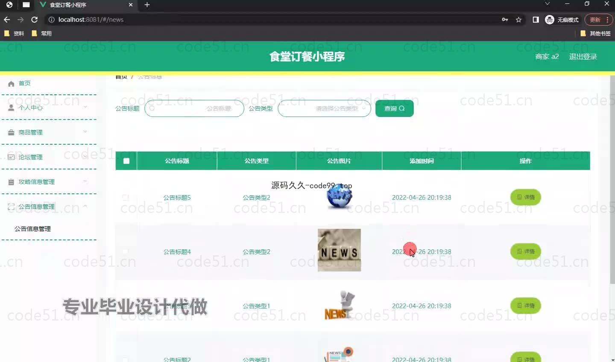Open the 首页 sidebar menu item
This screenshot has height=362, width=615.
pyautogui.click(x=49, y=83)
